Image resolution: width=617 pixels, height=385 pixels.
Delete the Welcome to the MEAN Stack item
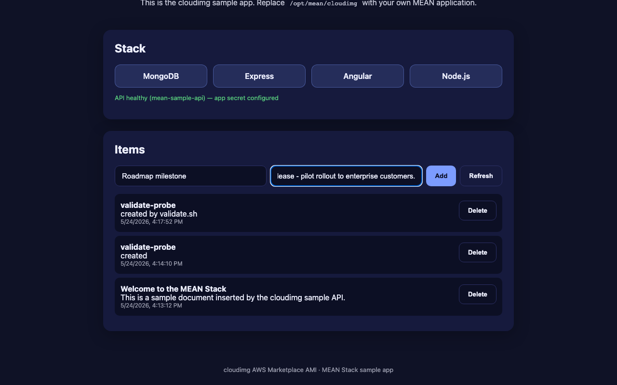tap(478, 294)
